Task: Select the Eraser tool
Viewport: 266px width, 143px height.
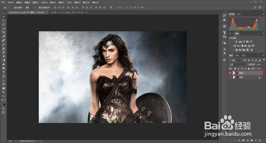Action: click(3, 56)
